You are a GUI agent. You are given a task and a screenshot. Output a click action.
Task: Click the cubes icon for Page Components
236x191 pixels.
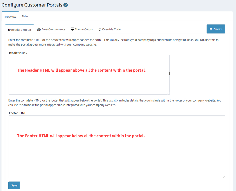(39, 29)
